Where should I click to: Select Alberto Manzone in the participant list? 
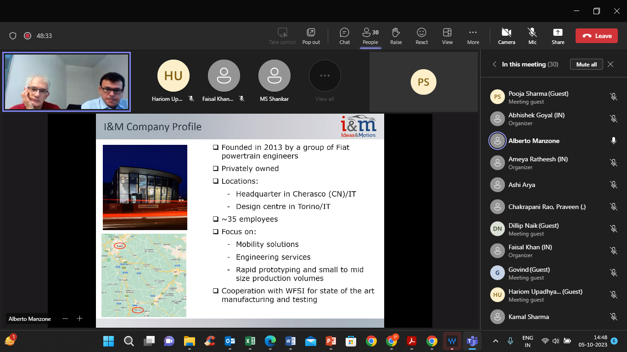533,141
